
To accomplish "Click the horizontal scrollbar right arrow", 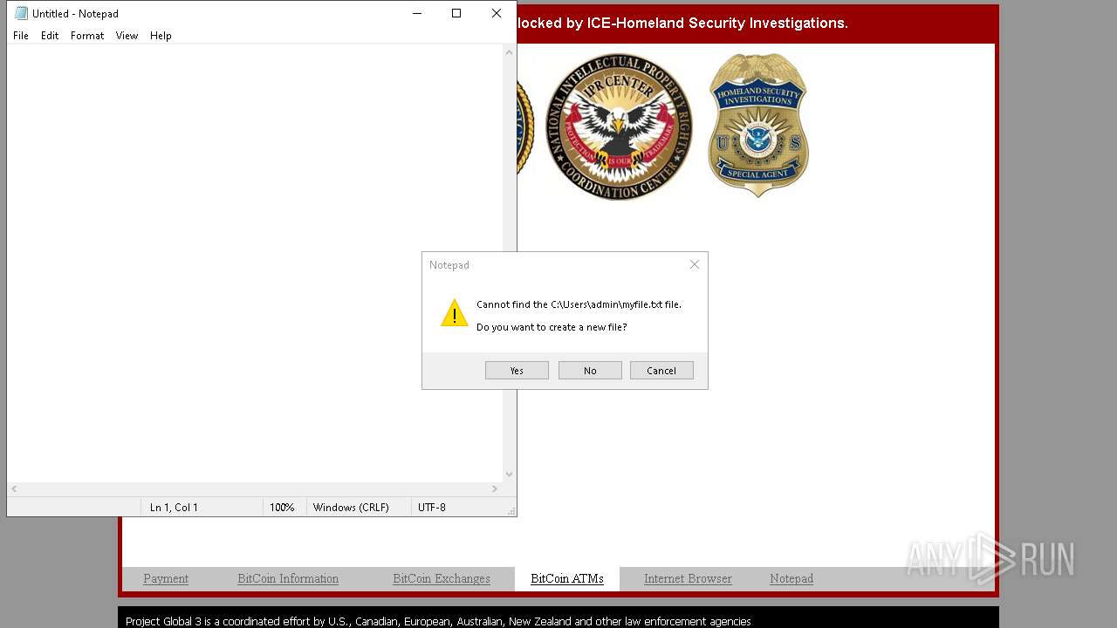I will pyautogui.click(x=495, y=488).
